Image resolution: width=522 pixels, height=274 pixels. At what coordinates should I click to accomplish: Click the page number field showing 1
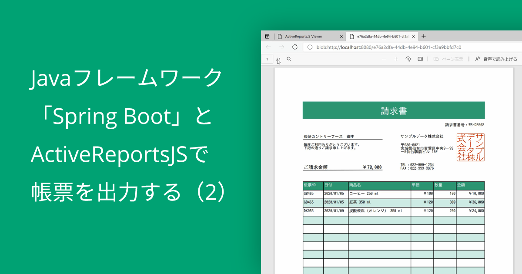click(267, 59)
